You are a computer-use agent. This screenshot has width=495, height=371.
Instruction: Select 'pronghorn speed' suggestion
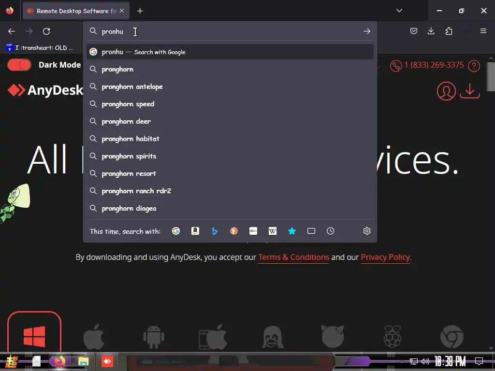[230, 104]
